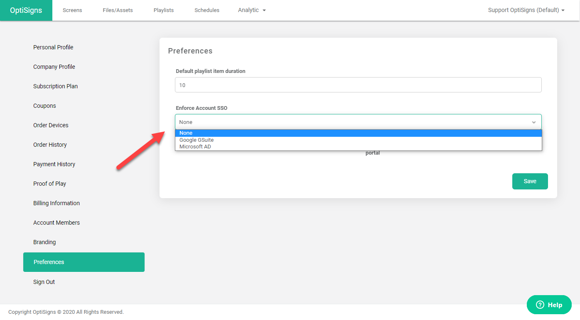
Task: Click the account menu caret arrow
Action: point(563,10)
